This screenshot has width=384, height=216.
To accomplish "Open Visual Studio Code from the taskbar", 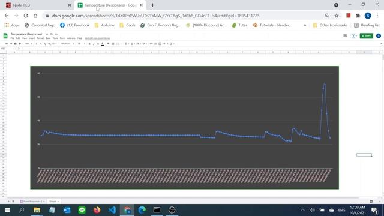I will [x=112, y=210].
